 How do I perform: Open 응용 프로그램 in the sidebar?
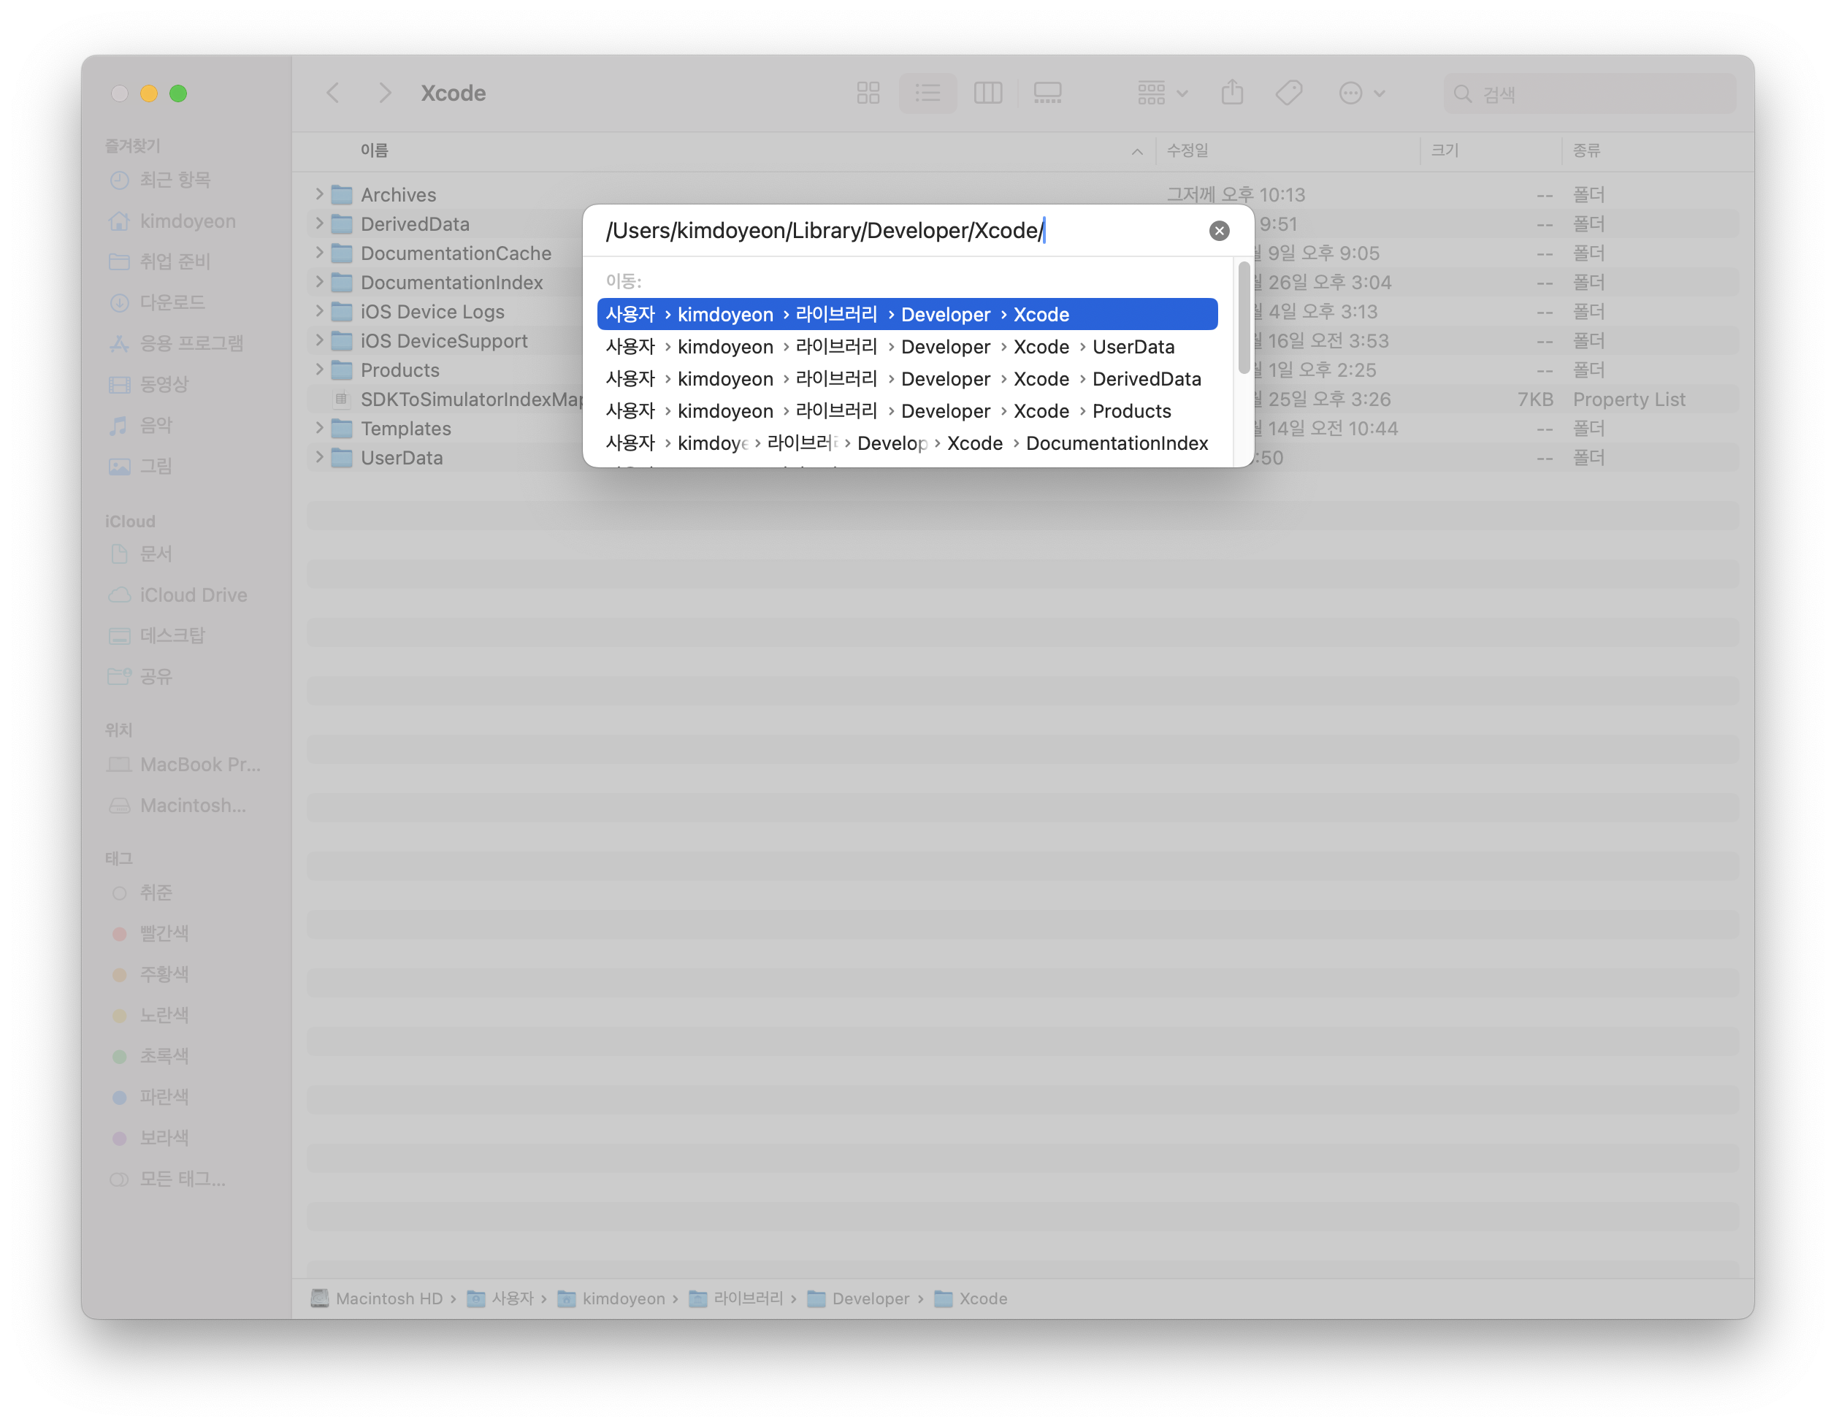coord(191,343)
